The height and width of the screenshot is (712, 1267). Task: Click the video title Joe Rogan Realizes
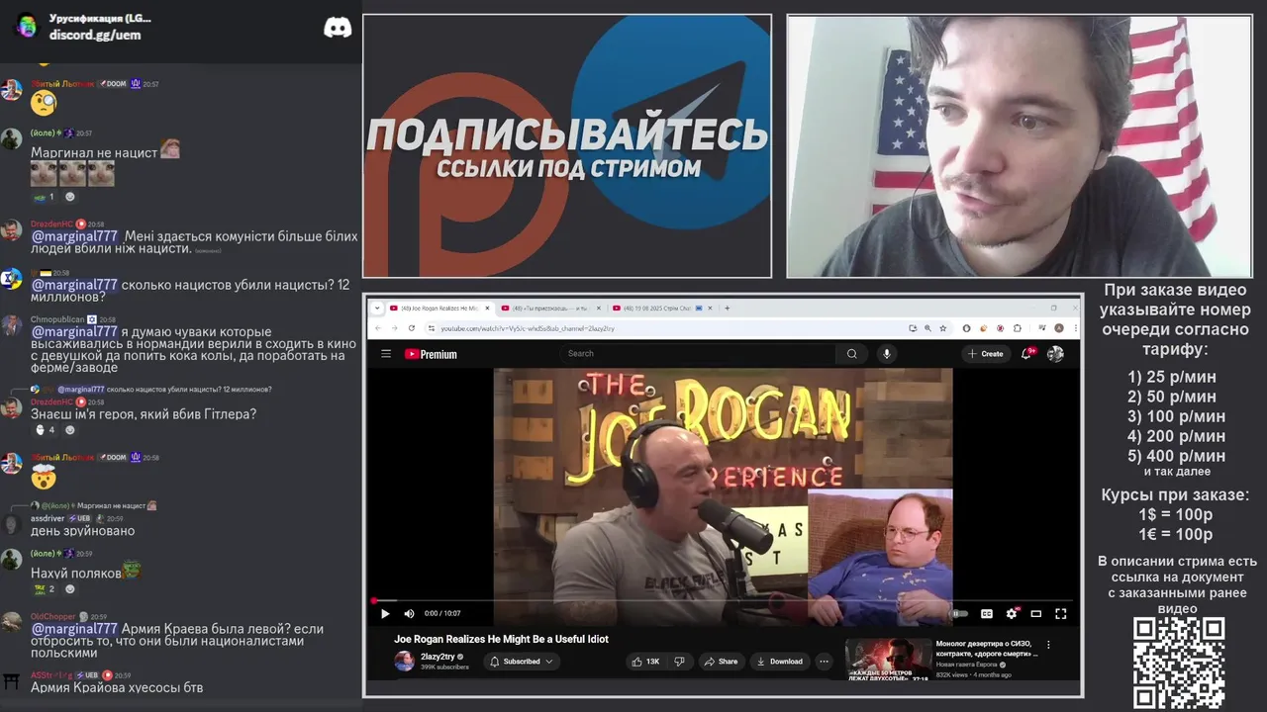pos(501,639)
